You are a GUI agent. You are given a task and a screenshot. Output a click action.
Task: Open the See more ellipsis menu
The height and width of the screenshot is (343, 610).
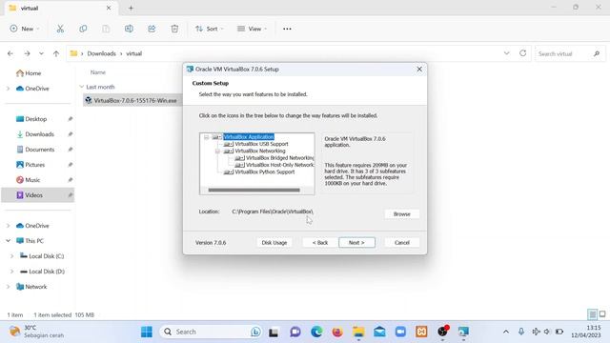point(287,29)
